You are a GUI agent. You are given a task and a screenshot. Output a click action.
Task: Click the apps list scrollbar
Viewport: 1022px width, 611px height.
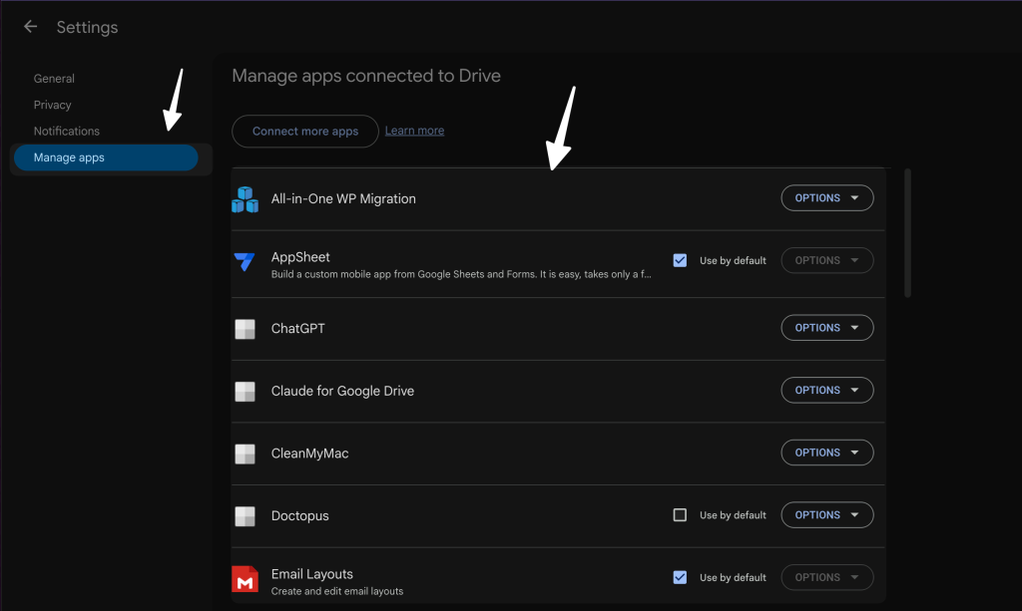[x=906, y=231]
